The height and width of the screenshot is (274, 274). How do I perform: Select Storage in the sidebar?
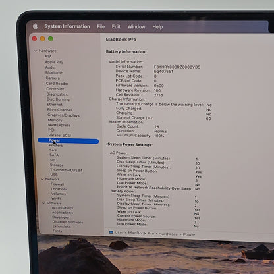pyautogui.click(x=57, y=165)
